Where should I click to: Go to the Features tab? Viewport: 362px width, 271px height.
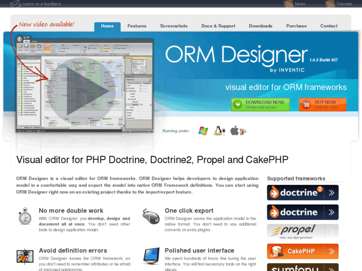(x=137, y=26)
